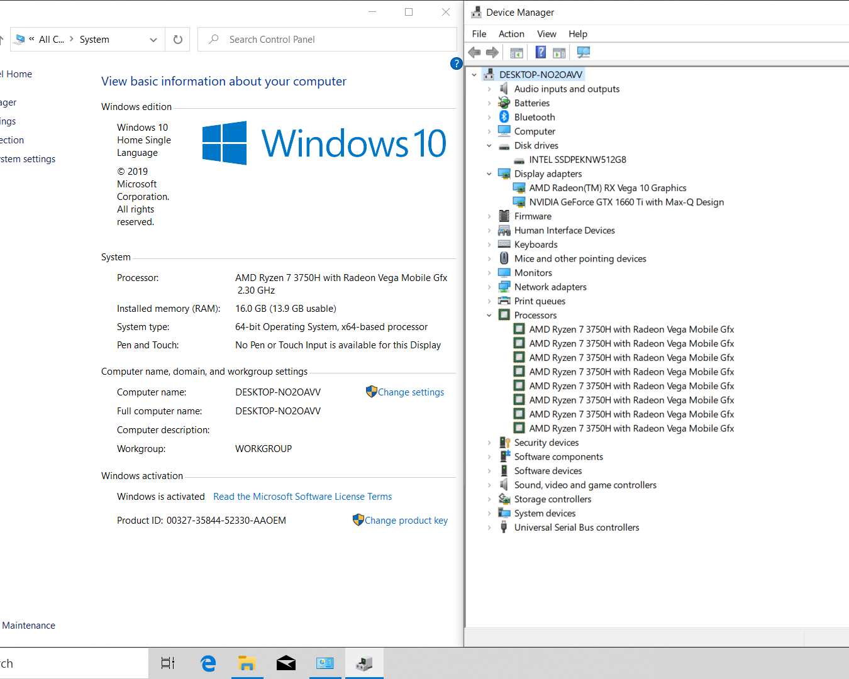849x679 pixels.
Task: Click the Scan for hardware changes monitor icon
Action: tap(584, 53)
